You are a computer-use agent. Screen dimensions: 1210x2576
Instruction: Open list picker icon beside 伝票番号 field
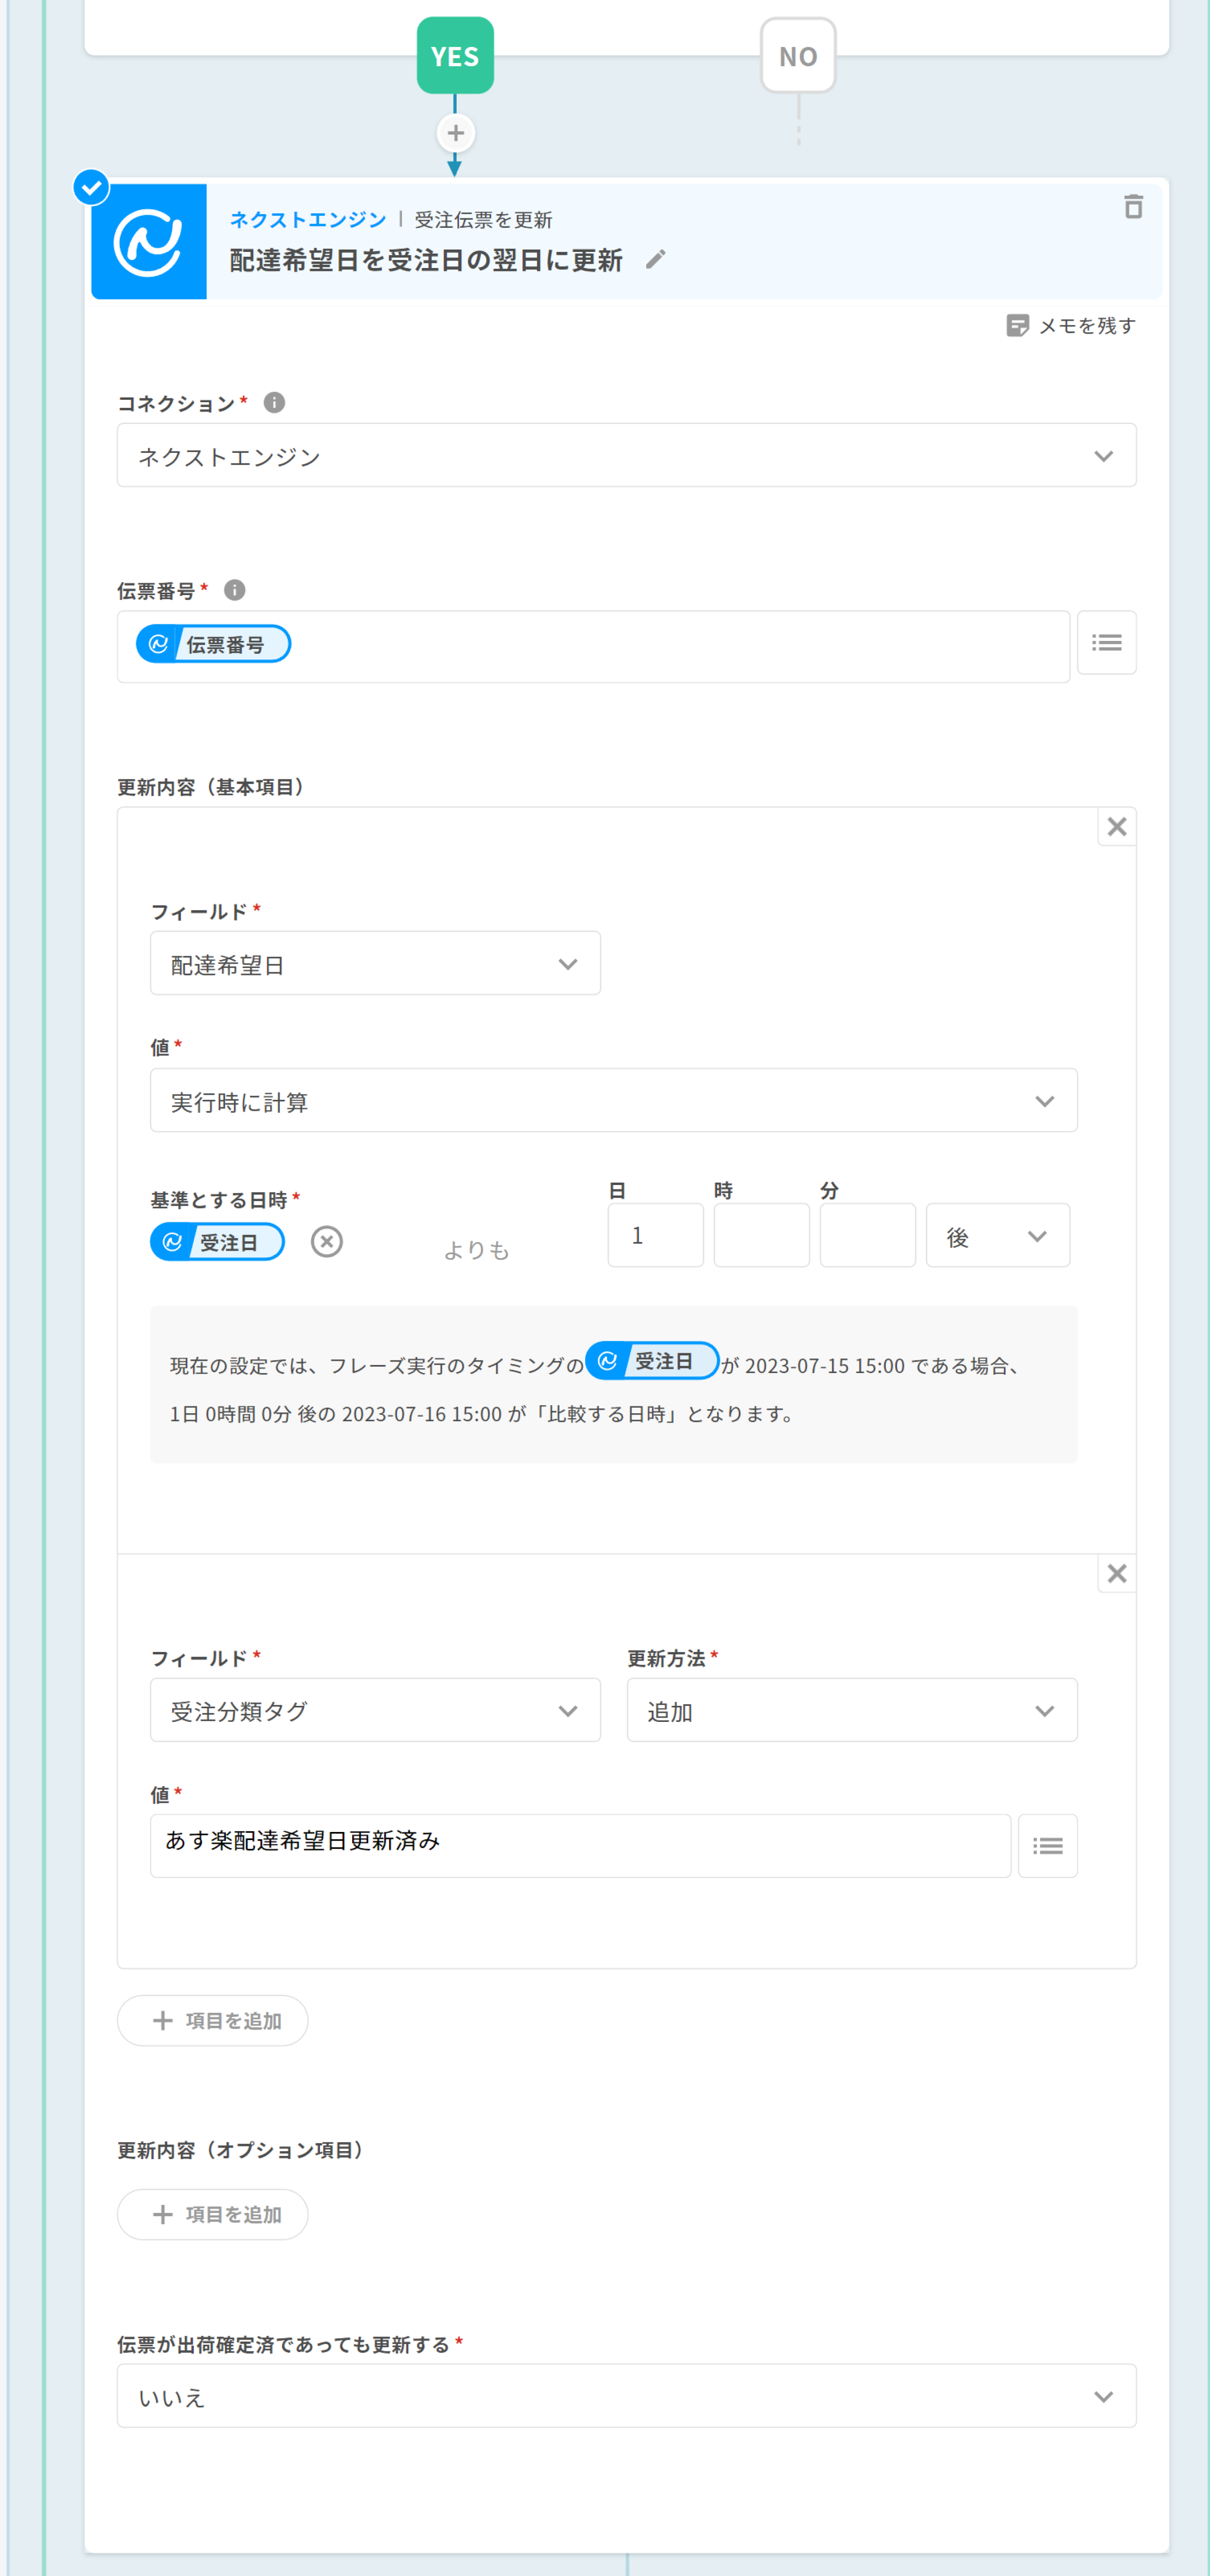[1106, 643]
